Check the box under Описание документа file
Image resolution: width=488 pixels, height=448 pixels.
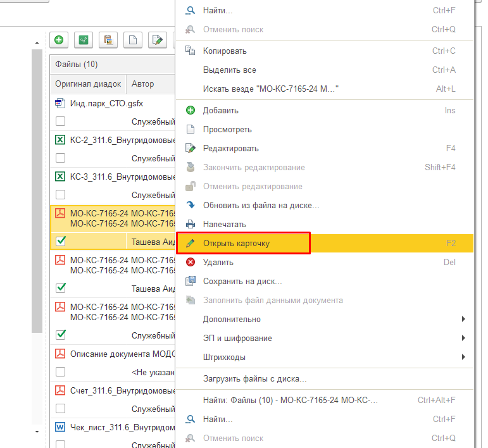61,372
